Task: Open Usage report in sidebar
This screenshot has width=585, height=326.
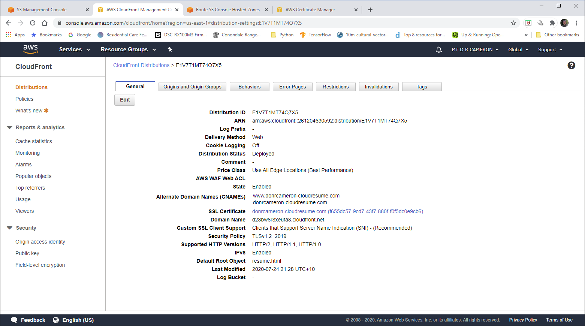Action: click(23, 199)
